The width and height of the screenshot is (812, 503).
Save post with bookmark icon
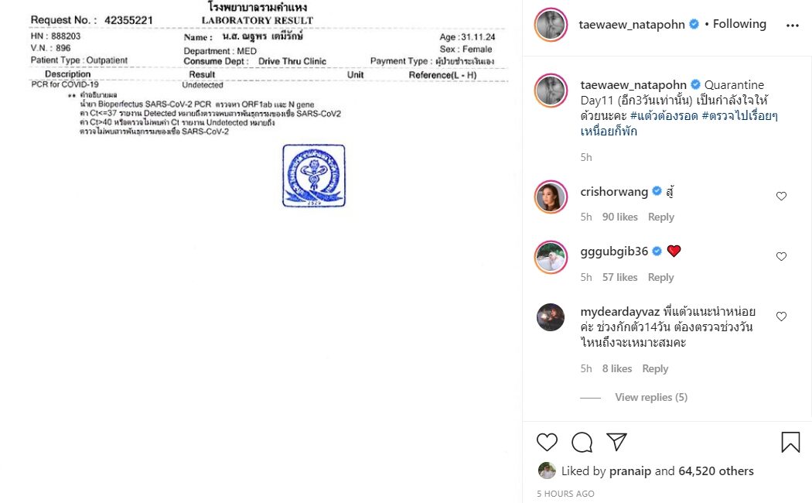pyautogui.click(x=790, y=442)
